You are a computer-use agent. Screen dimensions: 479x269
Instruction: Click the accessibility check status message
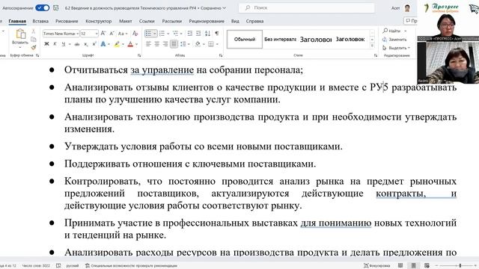click(131, 266)
